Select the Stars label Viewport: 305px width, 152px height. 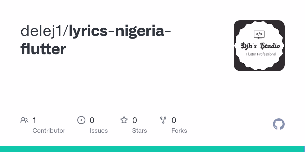pyautogui.click(x=140, y=131)
